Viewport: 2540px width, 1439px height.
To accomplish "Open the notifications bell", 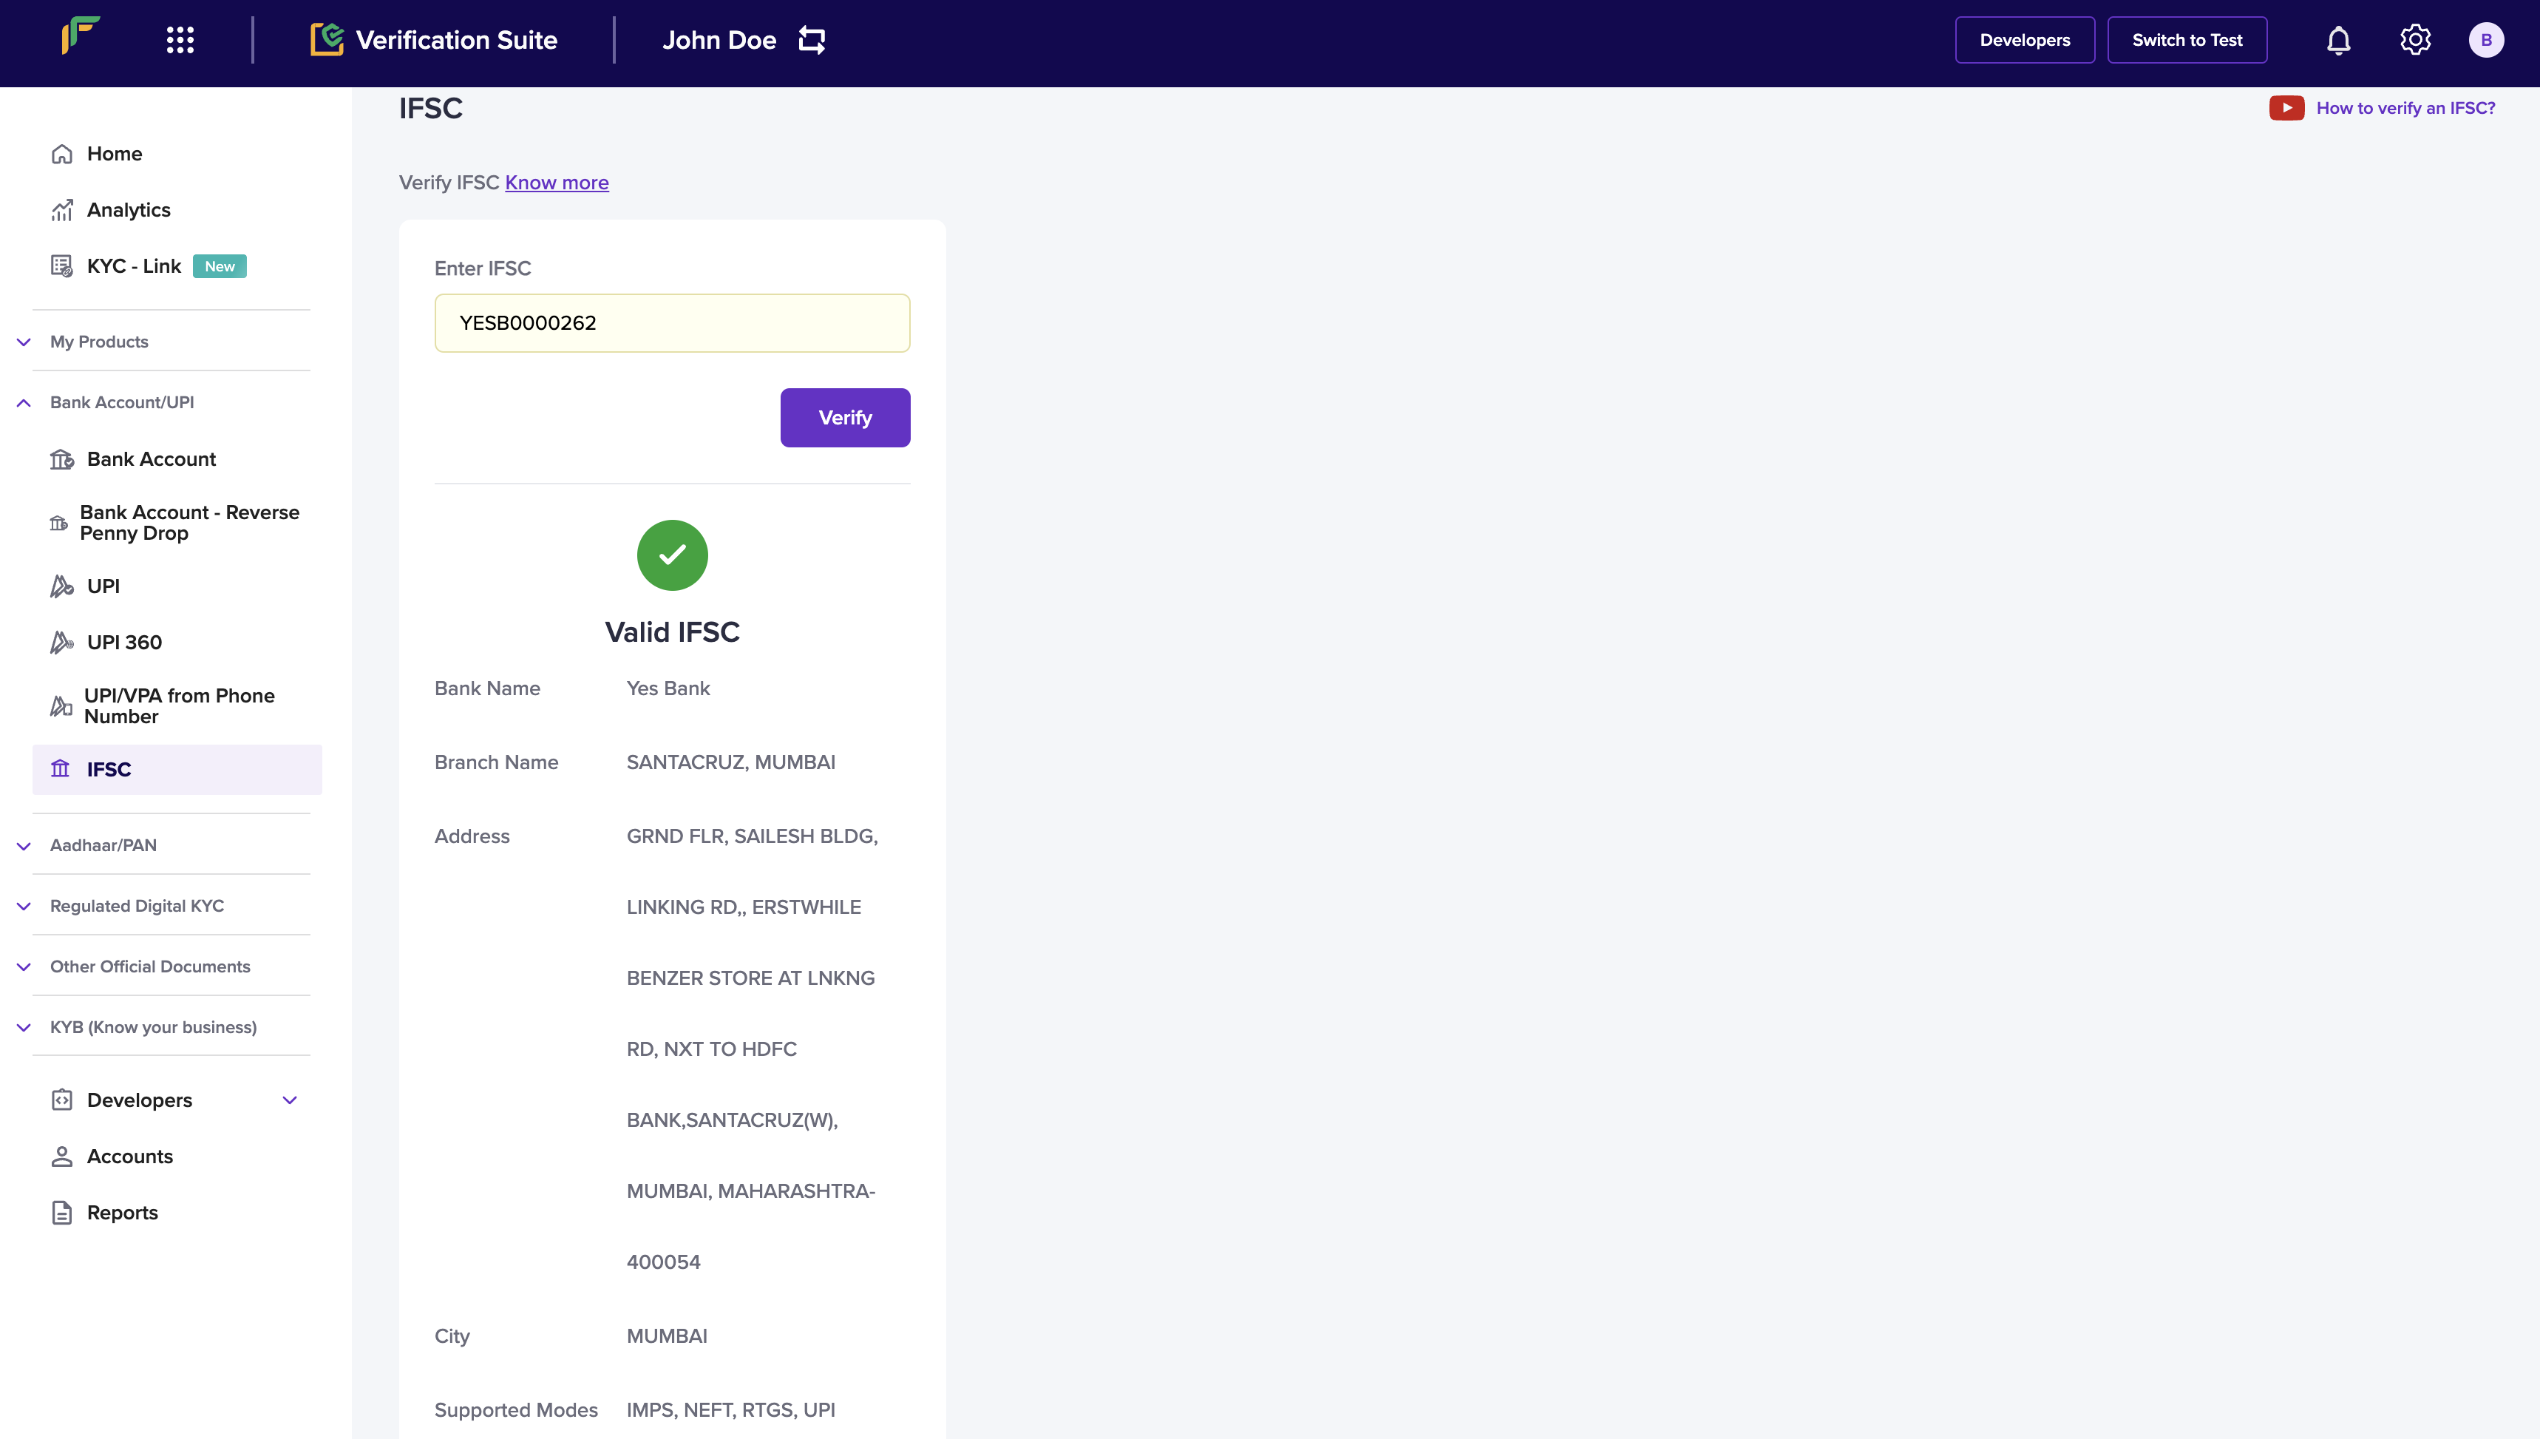I will 2337,41.
